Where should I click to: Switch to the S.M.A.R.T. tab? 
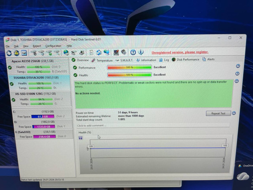[124, 60]
